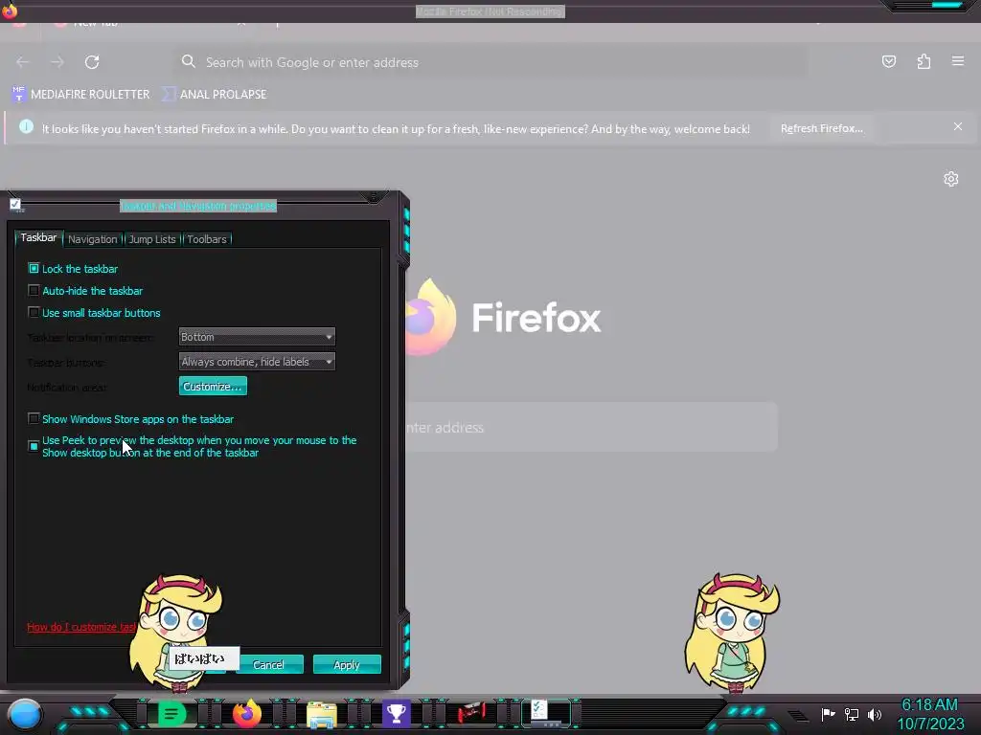981x735 pixels.
Task: Click the new tab personalize gear icon
Action: [x=951, y=179]
